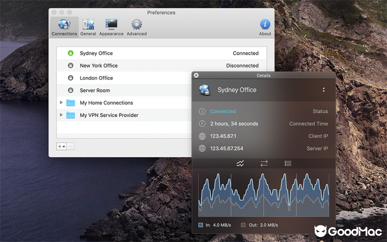The image size is (387, 242).
Task: Toggle the lock on Server Room connection
Action: coord(70,90)
